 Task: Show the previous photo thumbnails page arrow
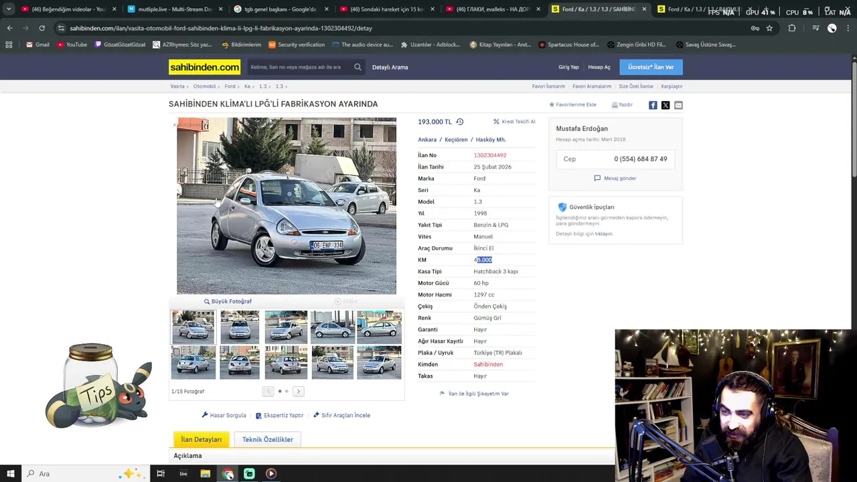pyautogui.click(x=268, y=391)
